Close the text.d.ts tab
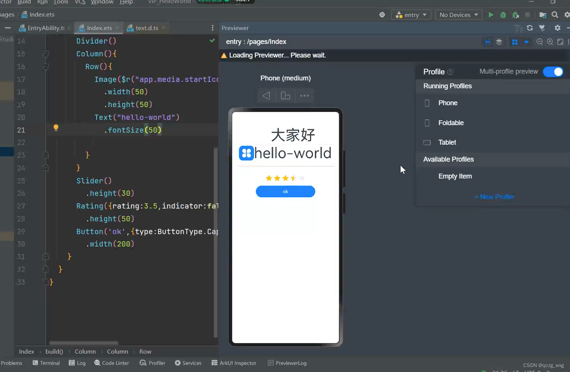The width and height of the screenshot is (570, 372). click(164, 28)
